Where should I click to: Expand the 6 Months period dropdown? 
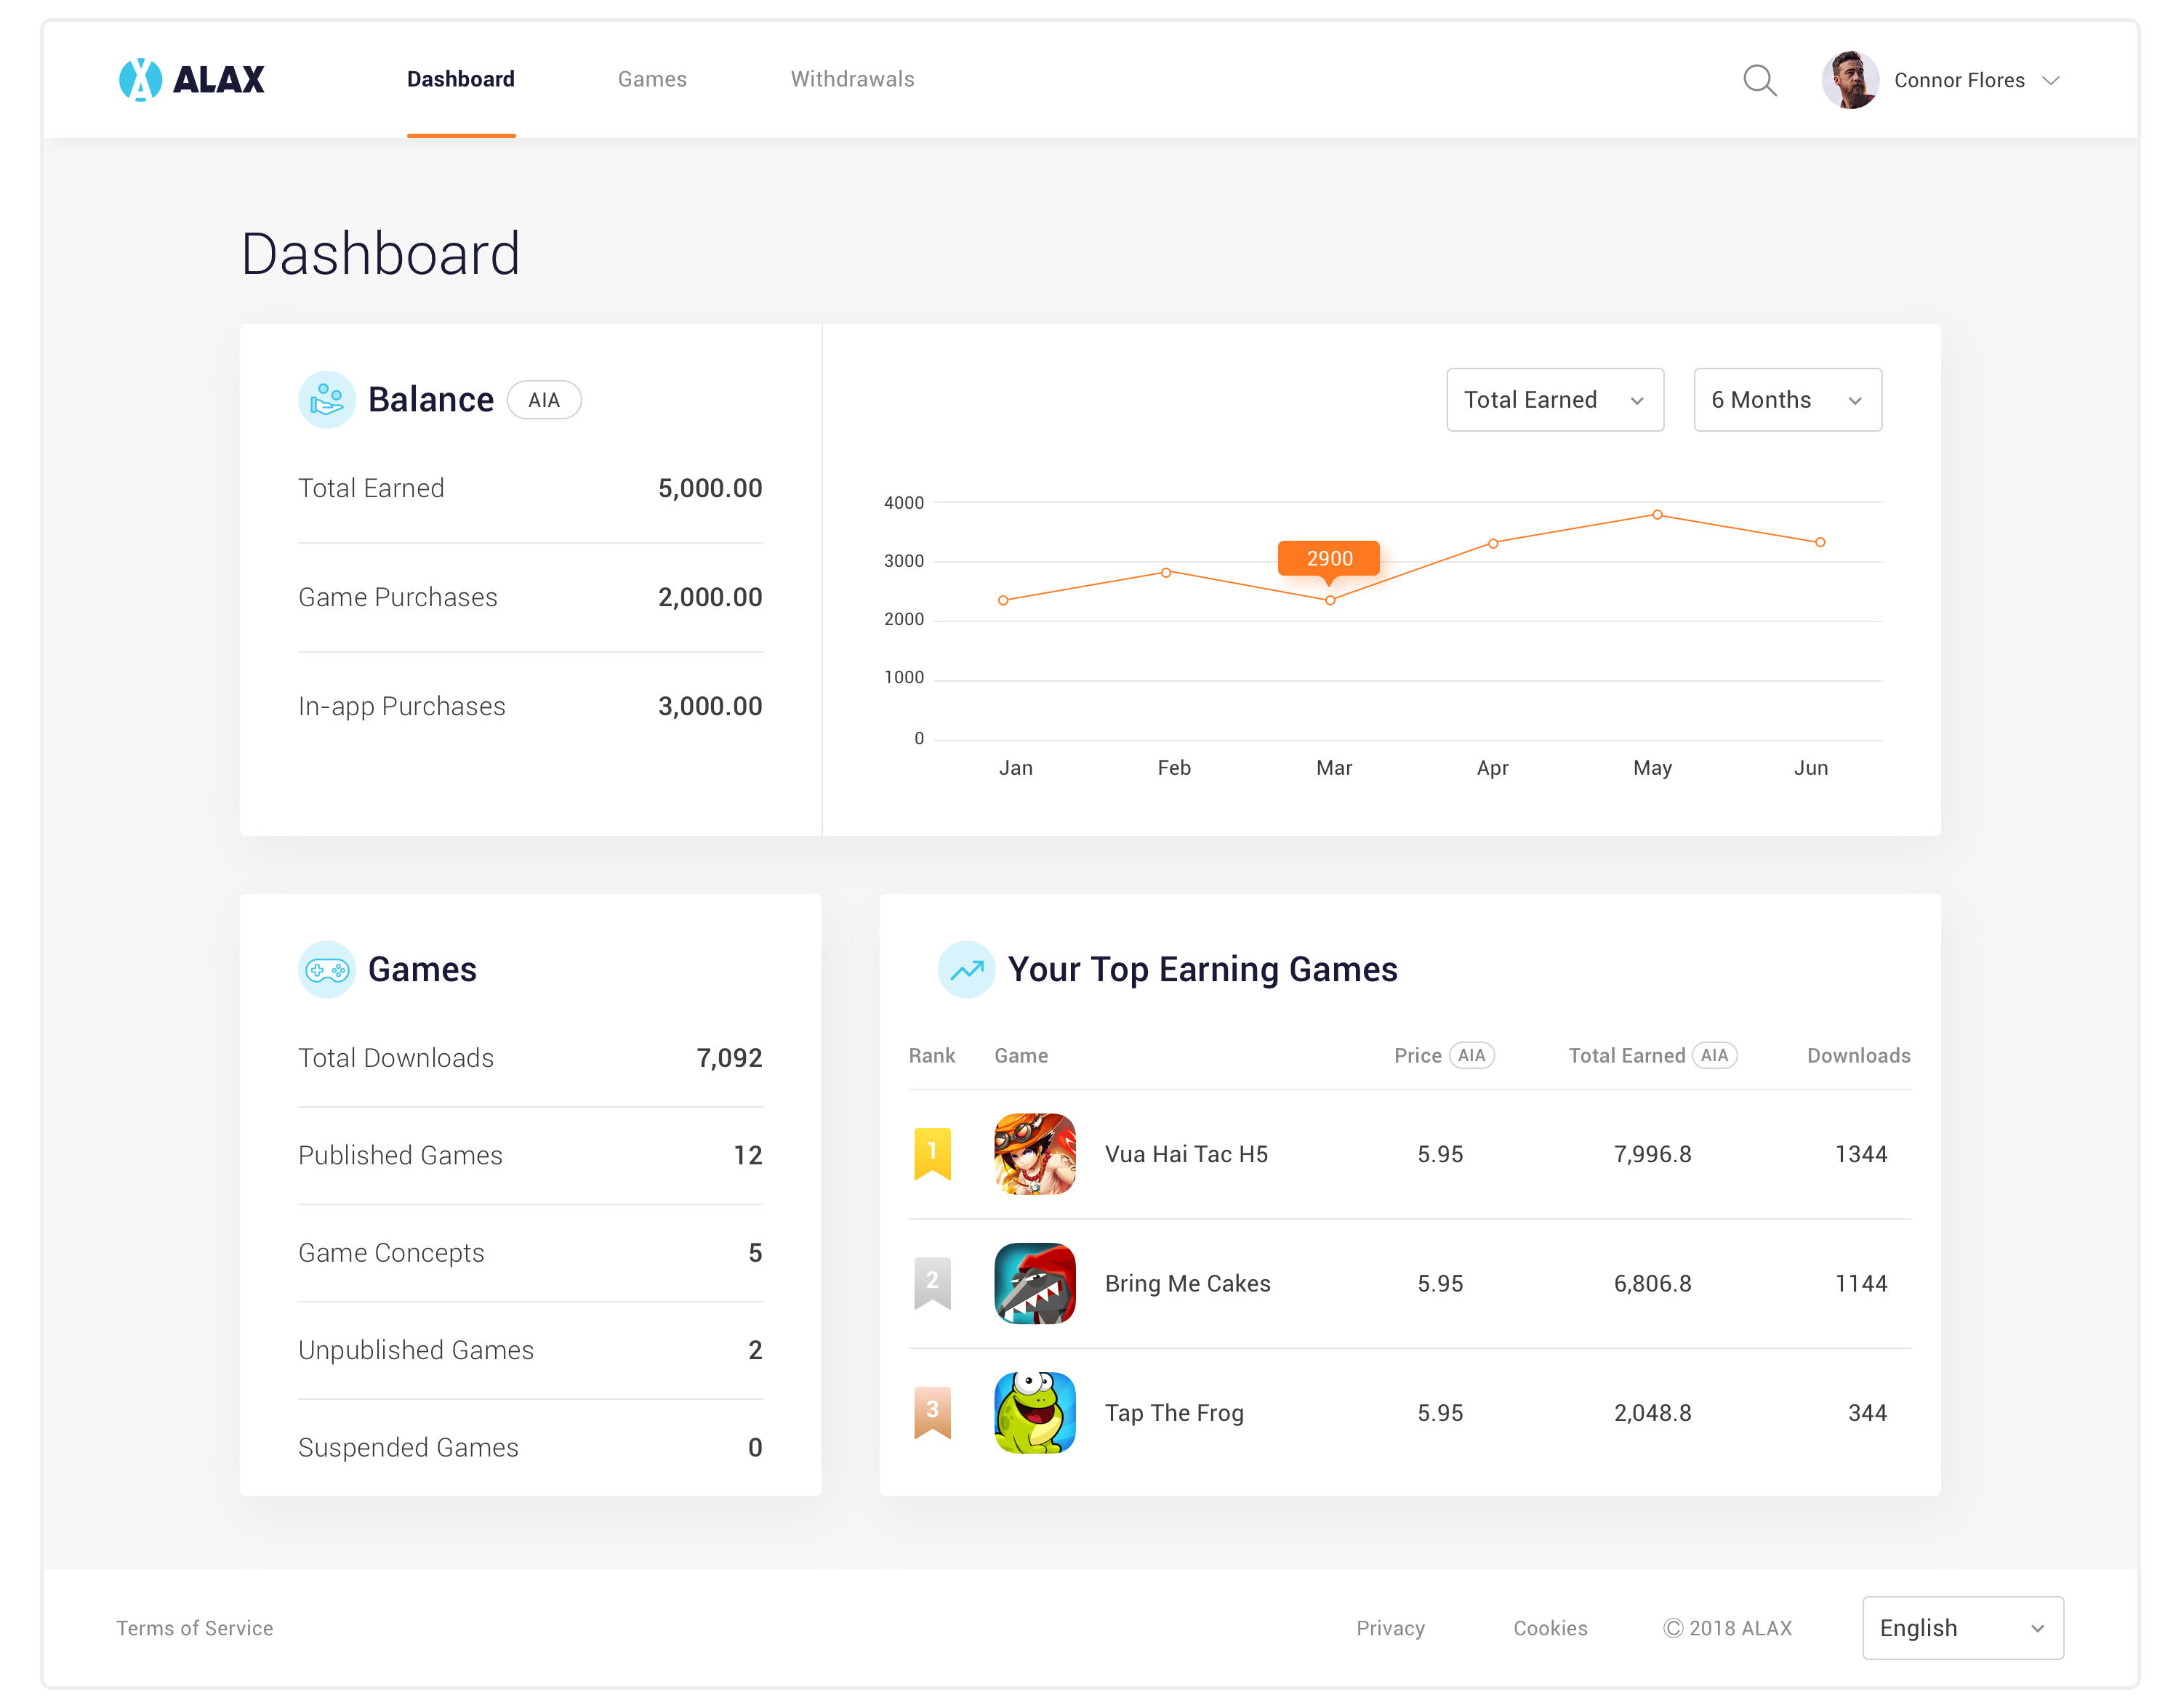tap(1786, 400)
